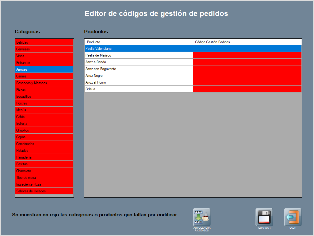Click the Código Gestión Pedidos column header
Screen dimensions: 314x236
point(247,42)
